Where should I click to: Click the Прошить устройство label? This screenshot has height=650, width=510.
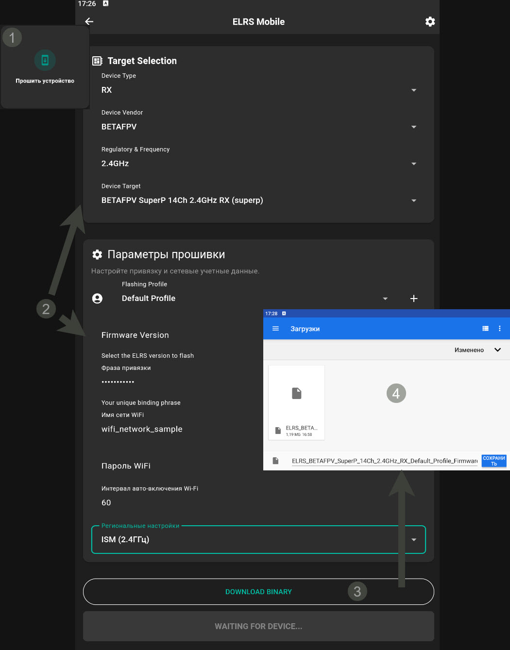45,81
